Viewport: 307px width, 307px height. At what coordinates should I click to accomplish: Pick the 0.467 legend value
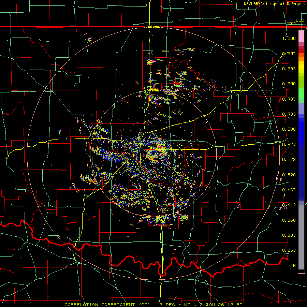click(289, 190)
